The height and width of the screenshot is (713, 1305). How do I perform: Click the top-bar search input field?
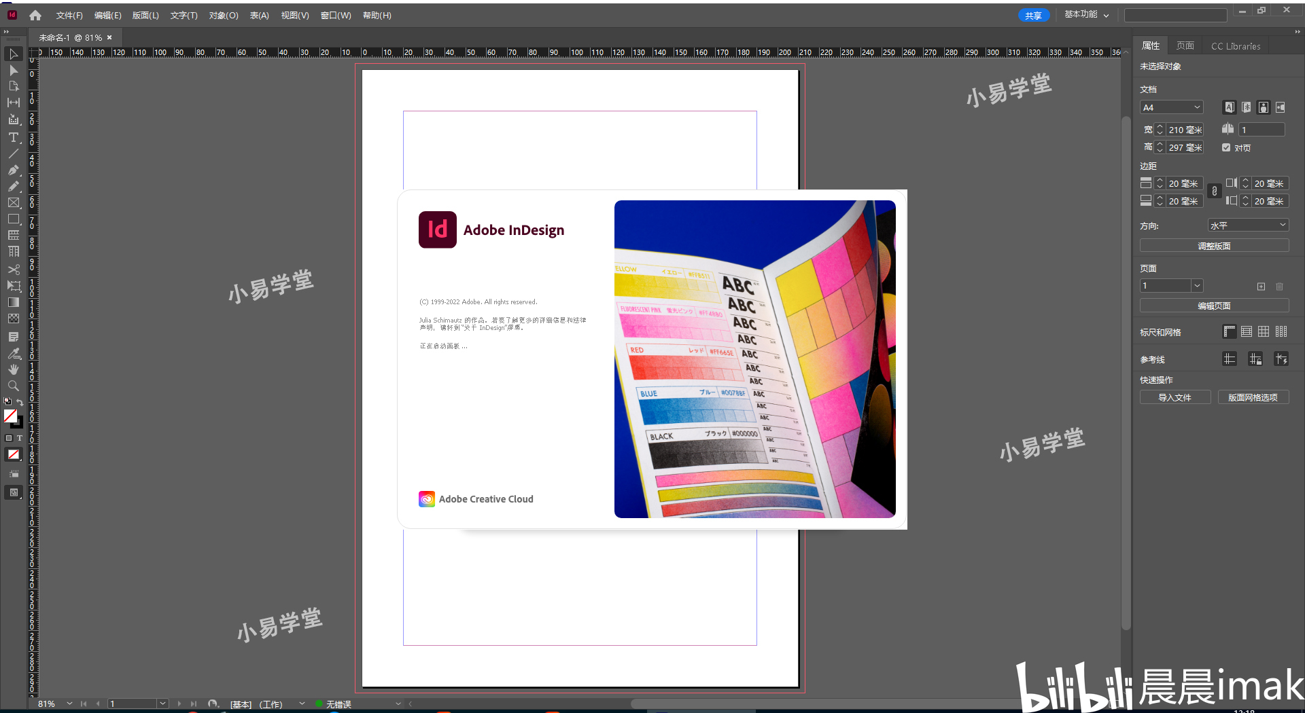coord(1175,15)
